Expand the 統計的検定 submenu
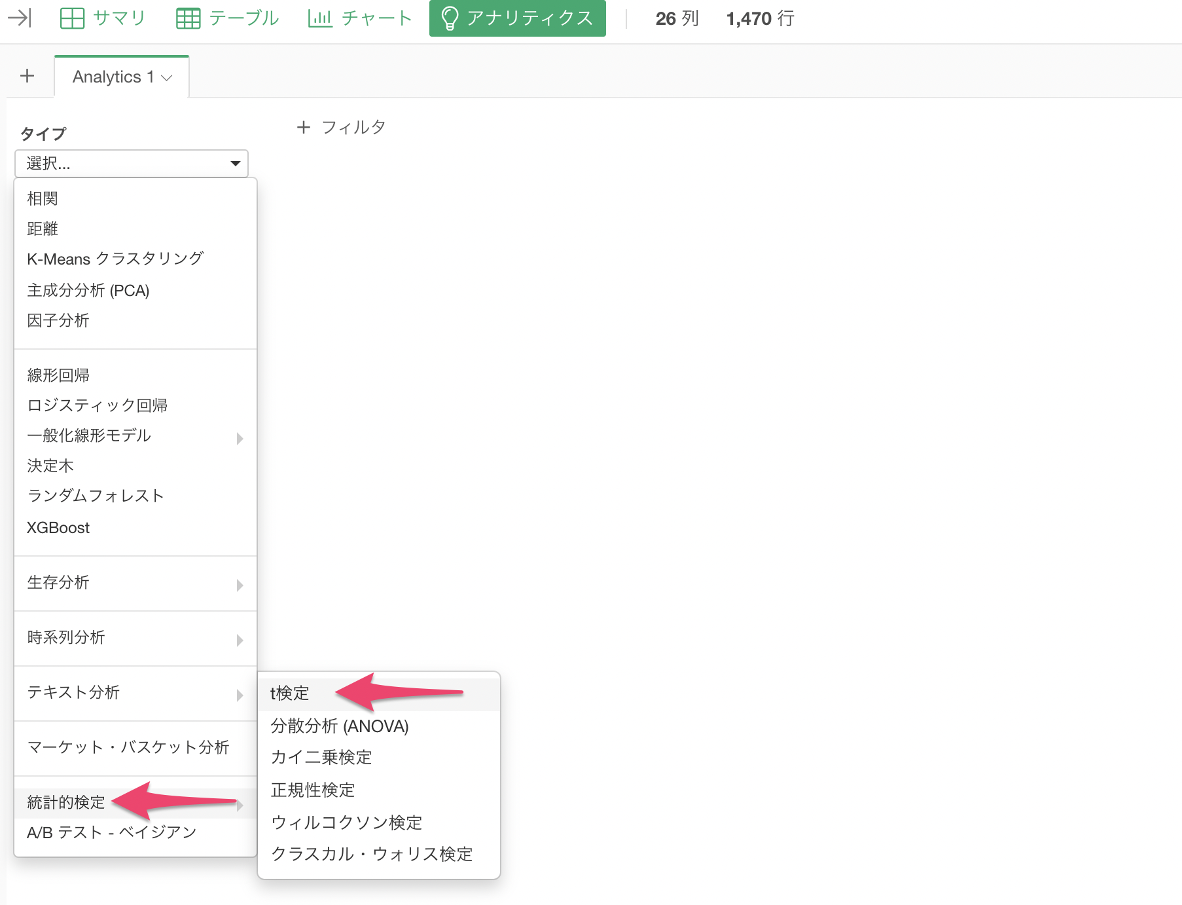Viewport: 1182px width, 905px height. (135, 802)
